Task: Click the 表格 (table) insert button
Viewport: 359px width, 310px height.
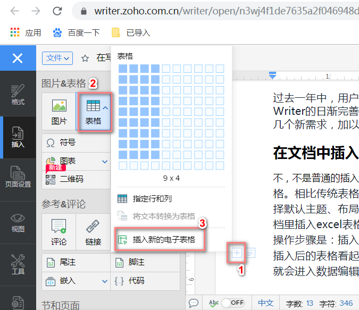Action: tap(93, 112)
